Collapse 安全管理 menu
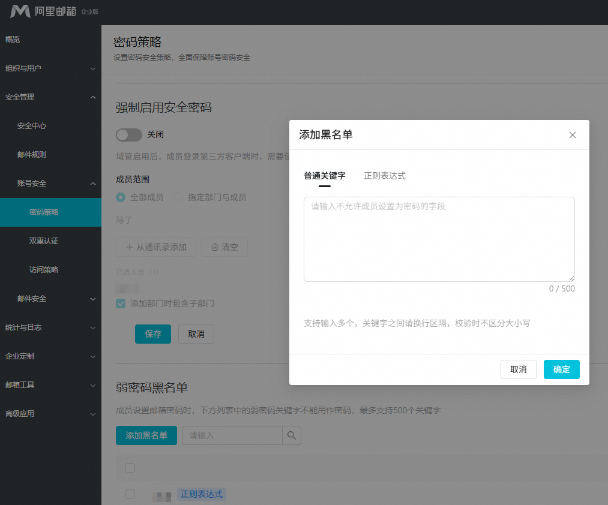Viewport: 608px width, 505px height. 50,97
